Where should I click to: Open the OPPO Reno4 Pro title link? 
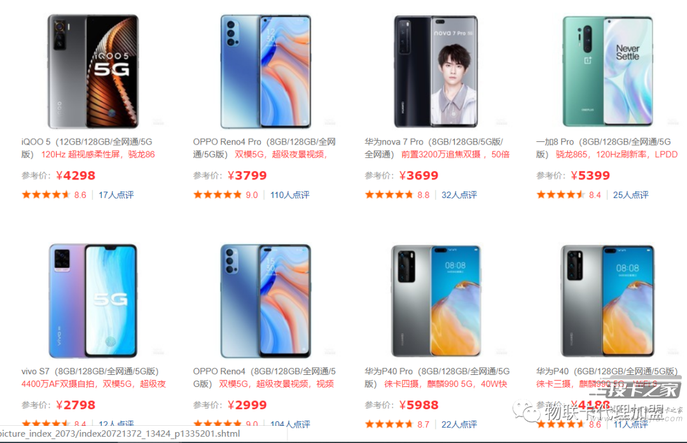(264, 148)
